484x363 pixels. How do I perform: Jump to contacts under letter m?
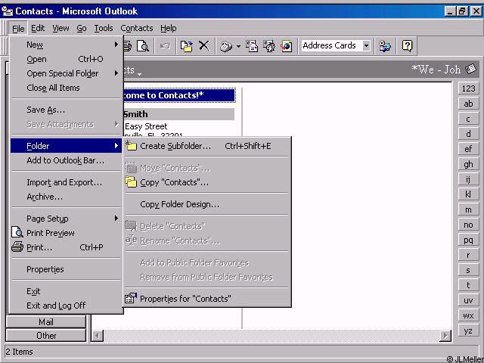pos(468,209)
